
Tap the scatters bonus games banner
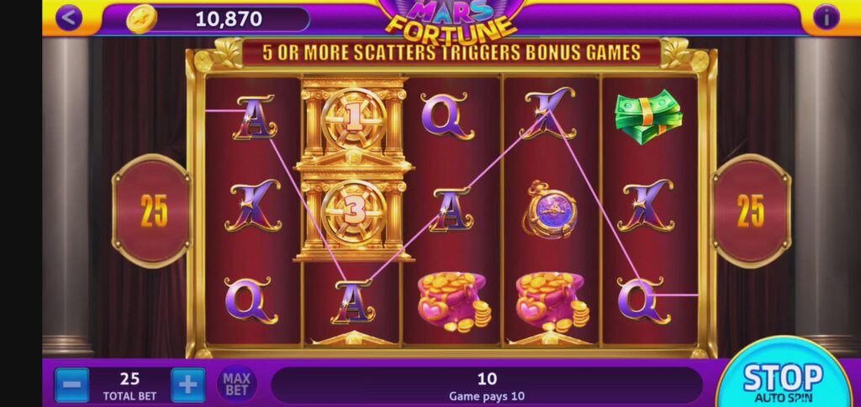pyautogui.click(x=452, y=53)
